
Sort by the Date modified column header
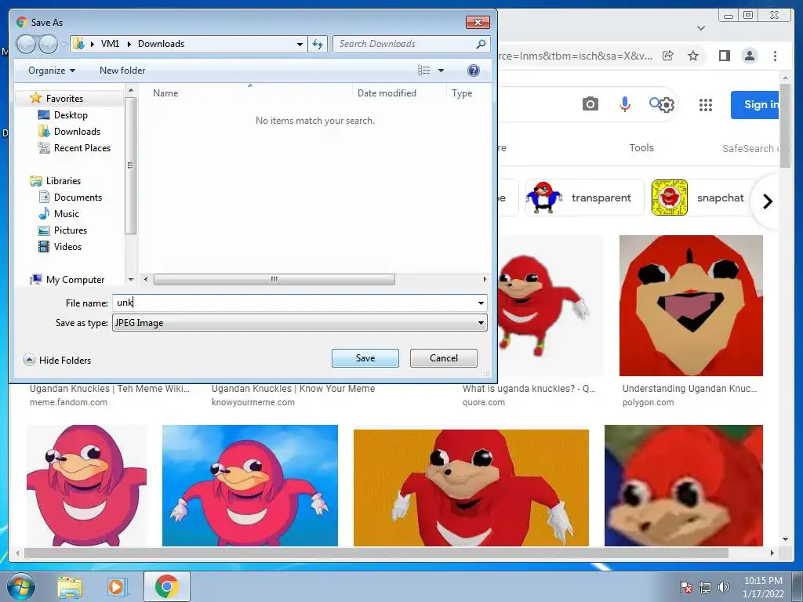point(387,93)
